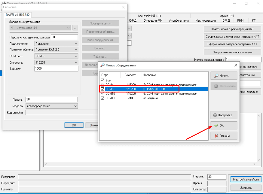Click the magnifier Начать search button

pos(224,76)
